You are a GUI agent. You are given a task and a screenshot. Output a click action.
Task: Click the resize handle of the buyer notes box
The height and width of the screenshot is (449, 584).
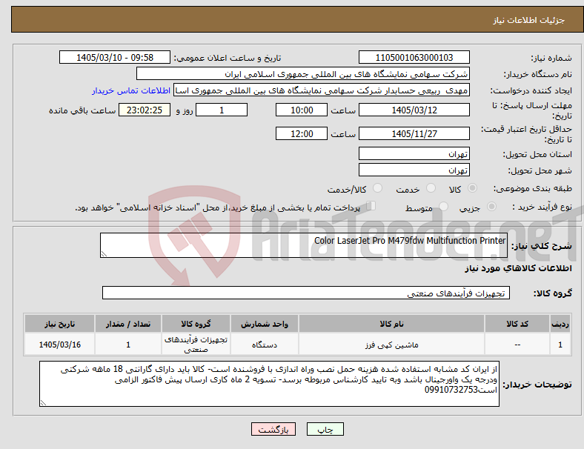(43, 403)
